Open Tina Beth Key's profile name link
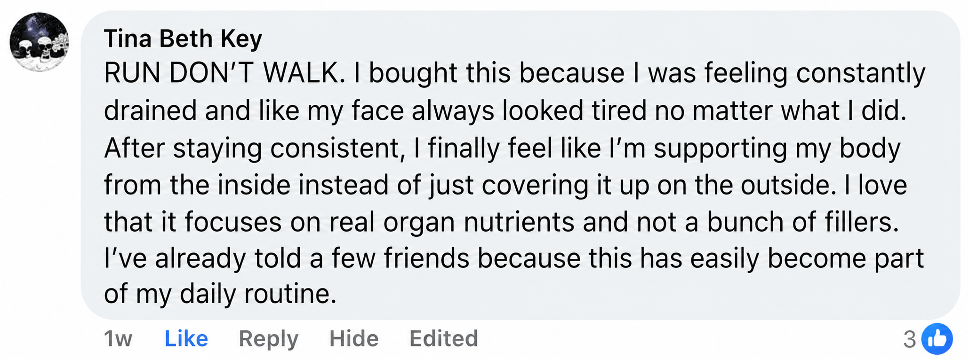Image resolution: width=969 pixels, height=359 pixels. click(183, 39)
